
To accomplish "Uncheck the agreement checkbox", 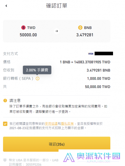I will pos(5,124).
